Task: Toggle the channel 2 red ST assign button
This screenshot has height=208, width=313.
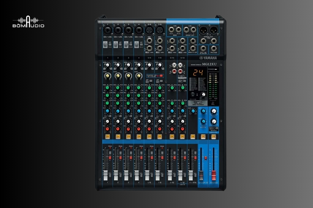Action: (120, 158)
